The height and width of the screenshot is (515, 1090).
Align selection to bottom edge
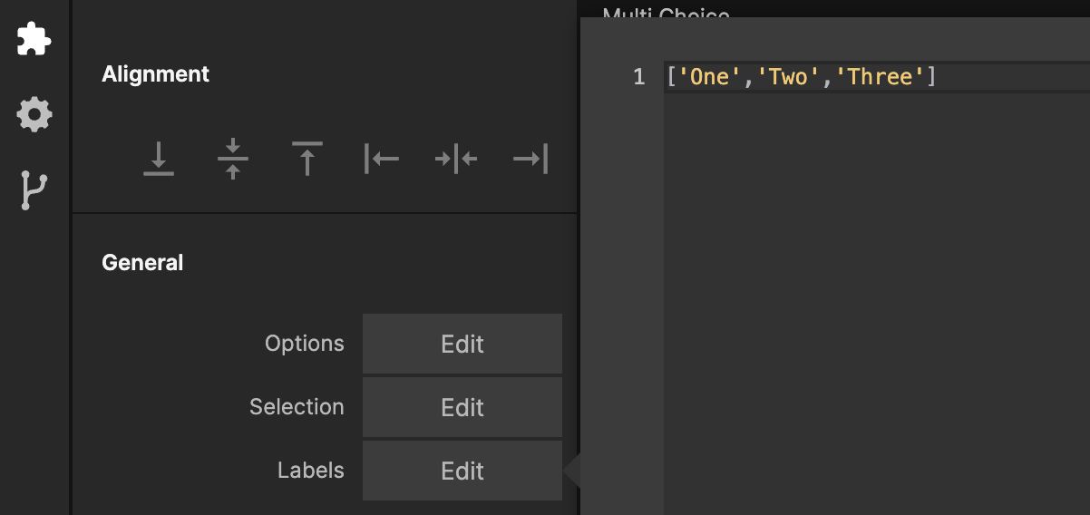click(x=159, y=160)
